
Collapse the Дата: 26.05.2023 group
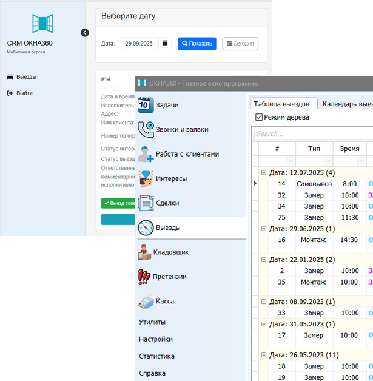264,356
